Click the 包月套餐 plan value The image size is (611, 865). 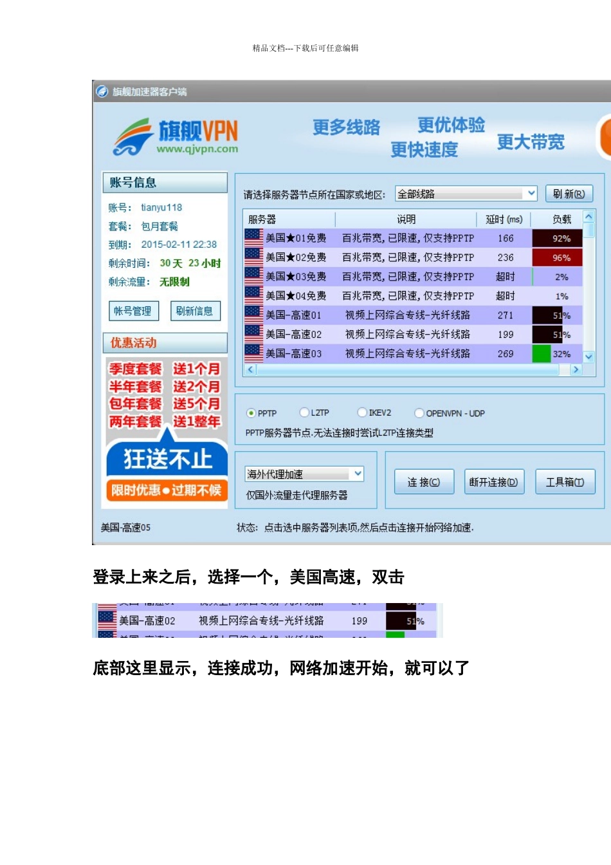click(160, 226)
